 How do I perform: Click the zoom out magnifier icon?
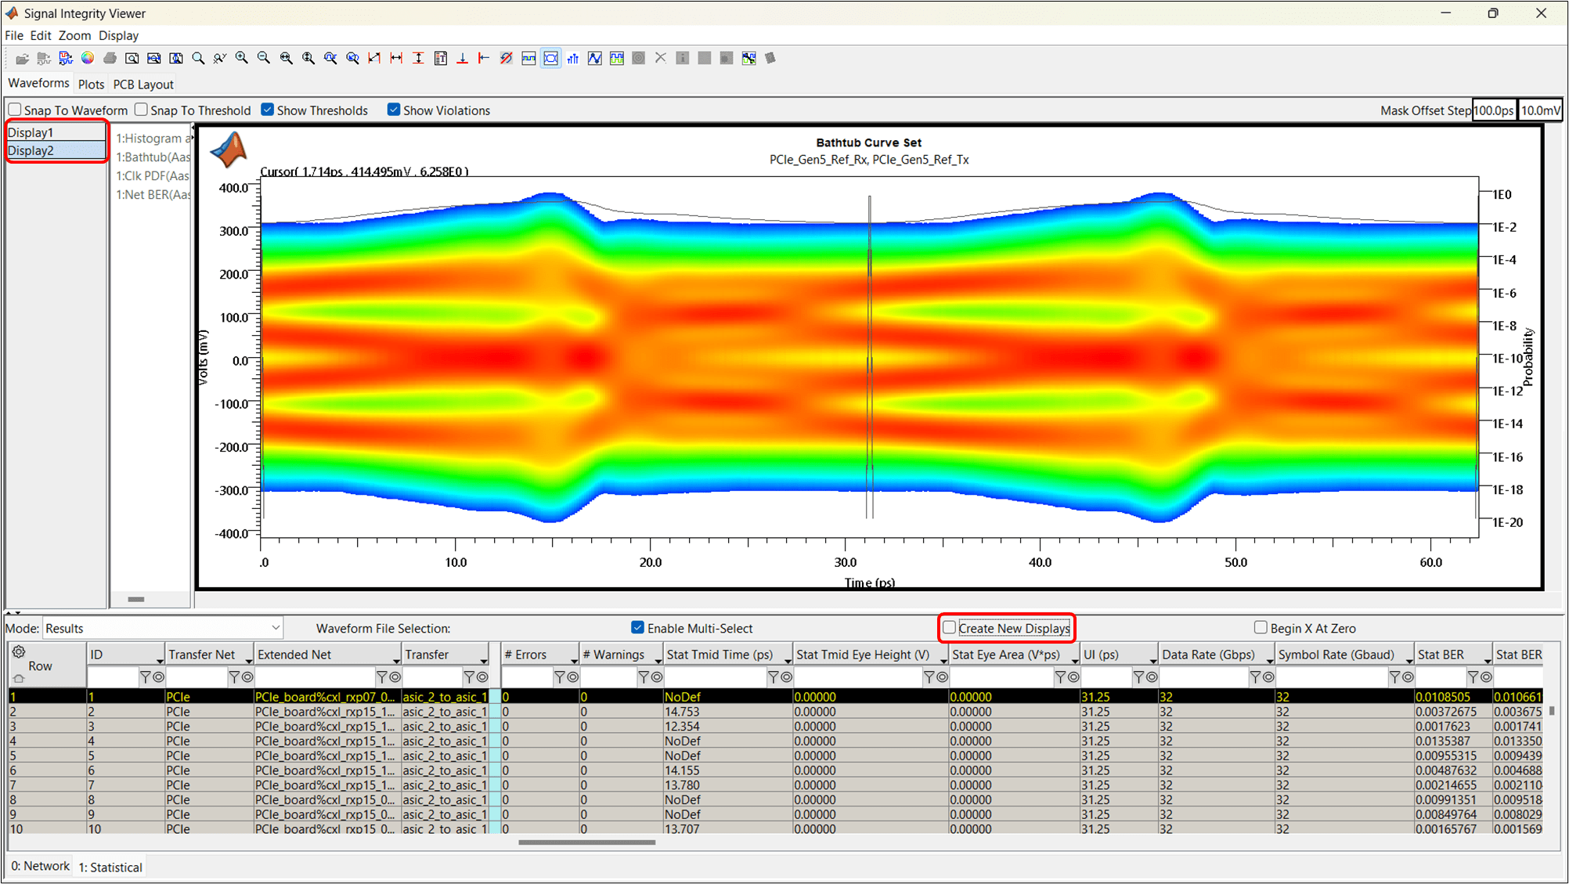264,58
